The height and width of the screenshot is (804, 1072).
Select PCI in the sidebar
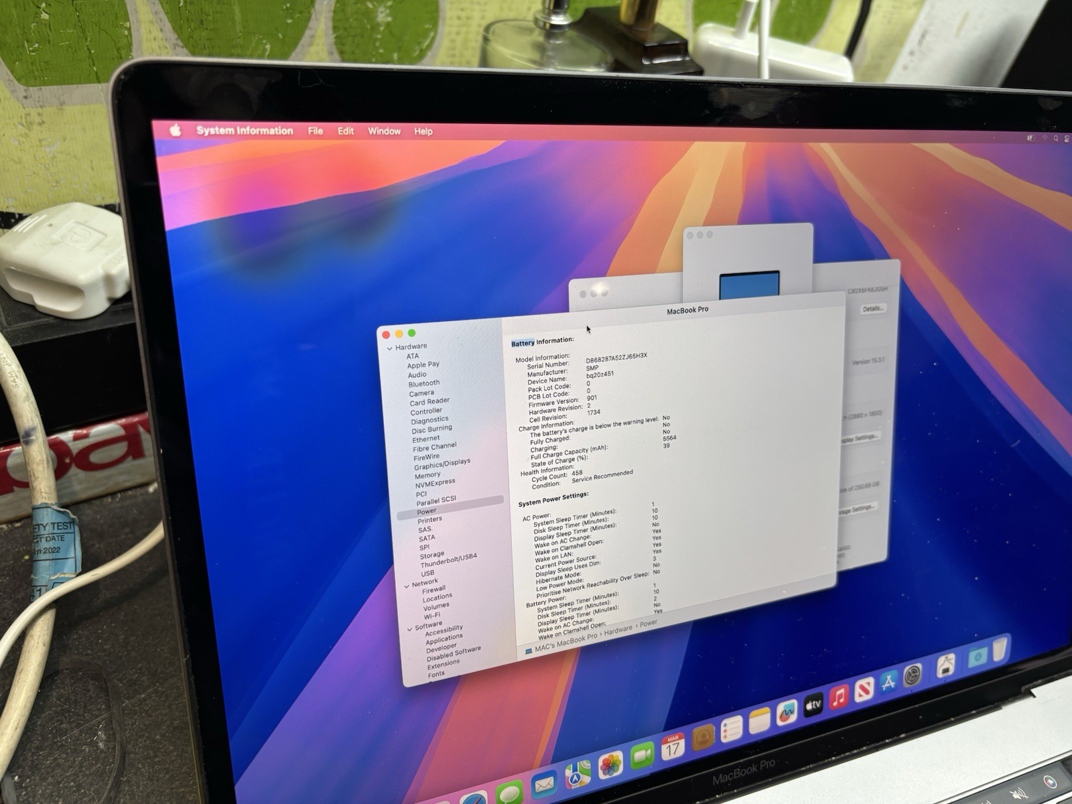click(x=421, y=494)
